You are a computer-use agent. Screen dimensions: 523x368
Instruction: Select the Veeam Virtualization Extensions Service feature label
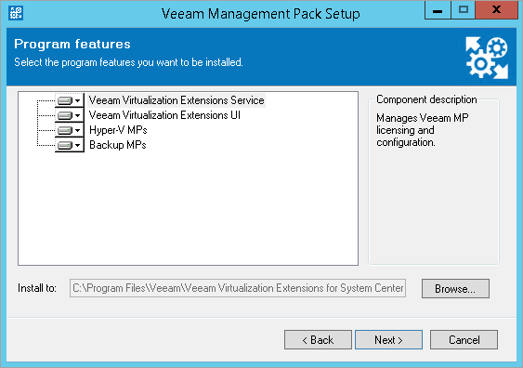tap(177, 100)
